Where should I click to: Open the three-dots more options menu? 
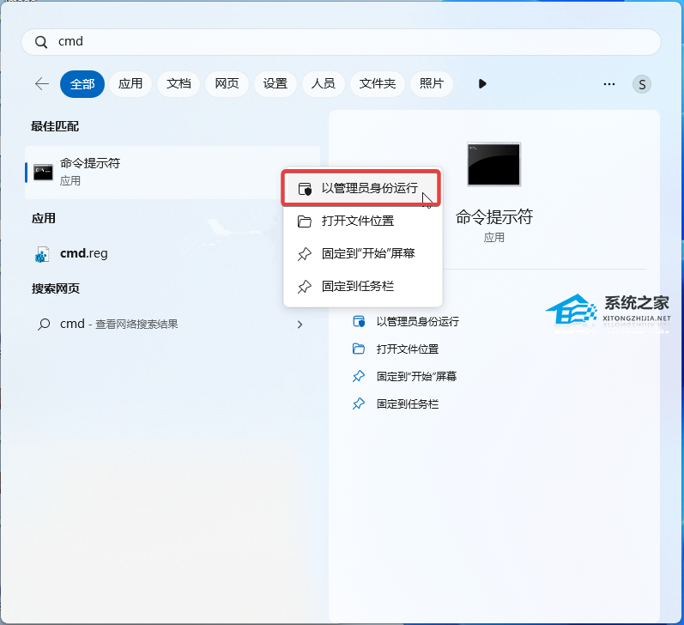(x=609, y=84)
